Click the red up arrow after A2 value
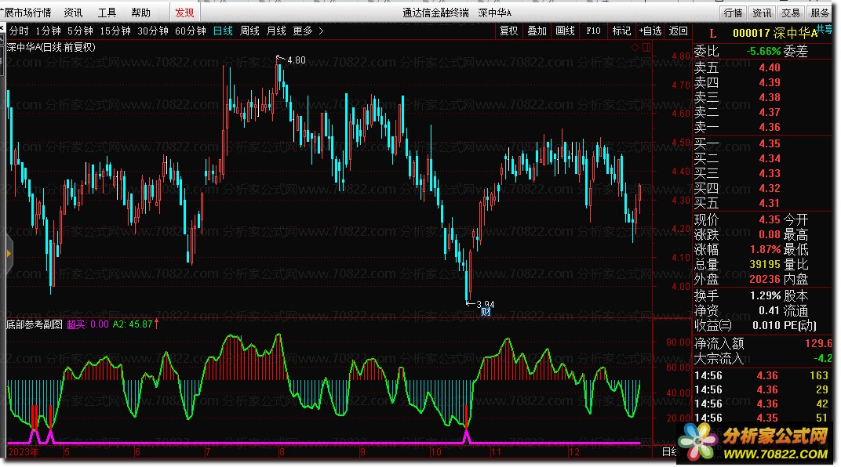This screenshot has width=841, height=467. pyautogui.click(x=157, y=324)
